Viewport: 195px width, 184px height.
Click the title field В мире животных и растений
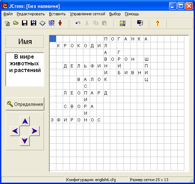(25, 69)
